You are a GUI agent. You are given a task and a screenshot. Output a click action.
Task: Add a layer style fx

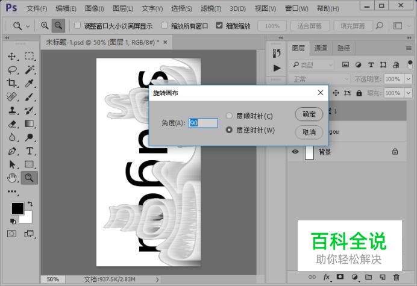tap(327, 277)
